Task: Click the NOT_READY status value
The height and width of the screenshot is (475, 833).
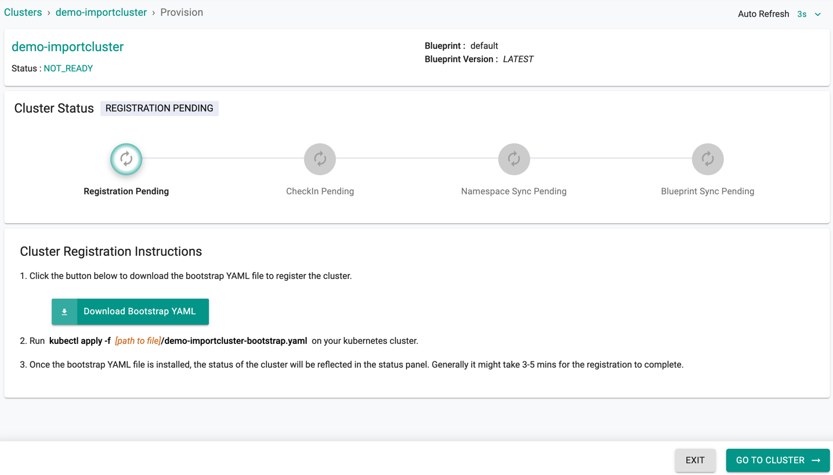Action: 68,68
